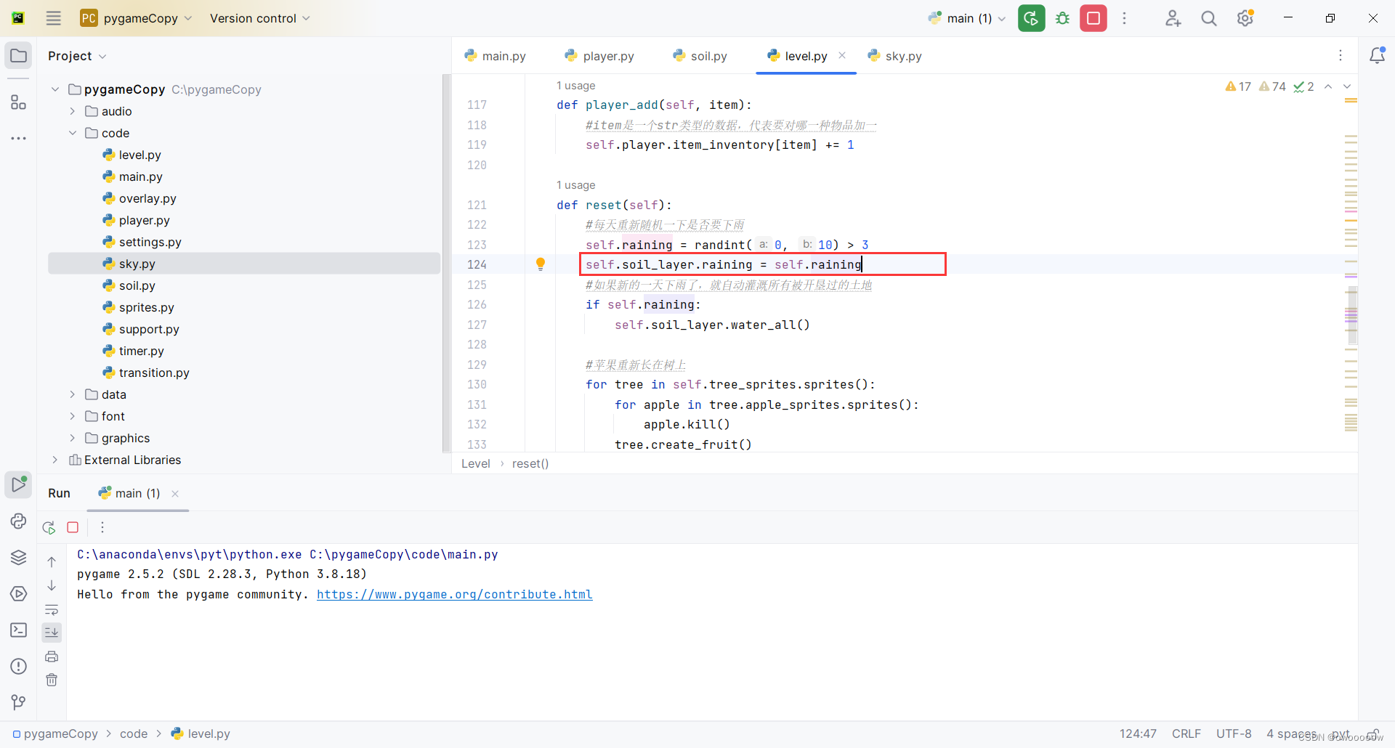Toggle scroll to end of console
The width and height of the screenshot is (1395, 748).
pos(52,633)
